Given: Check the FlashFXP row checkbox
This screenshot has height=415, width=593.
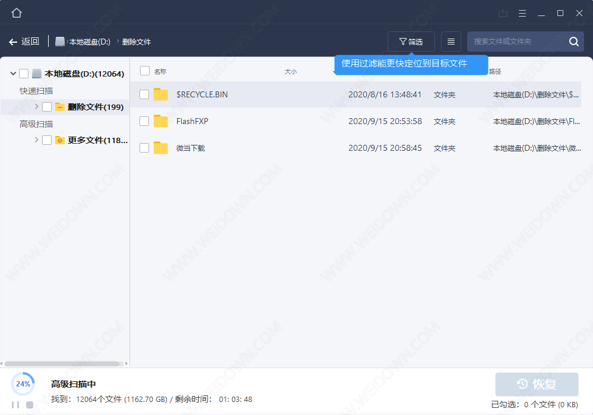Looking at the screenshot, I should 144,121.
